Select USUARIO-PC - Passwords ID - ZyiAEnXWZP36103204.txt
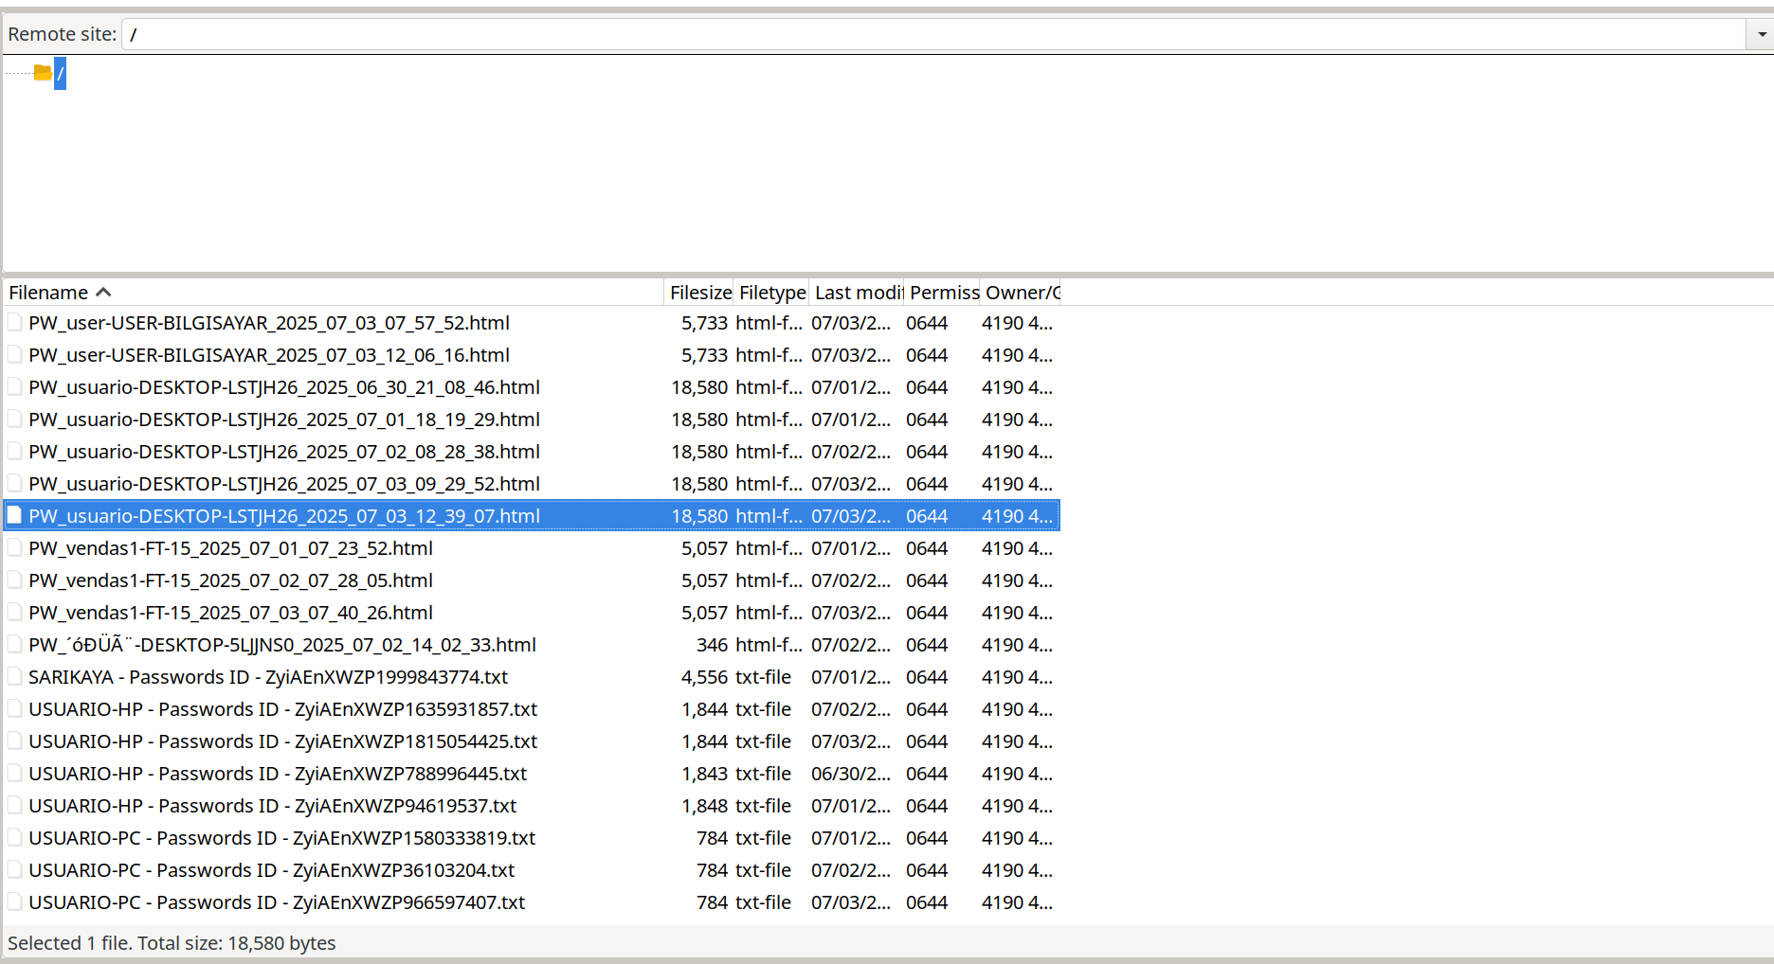This screenshot has height=964, width=1774. (x=272, y=870)
